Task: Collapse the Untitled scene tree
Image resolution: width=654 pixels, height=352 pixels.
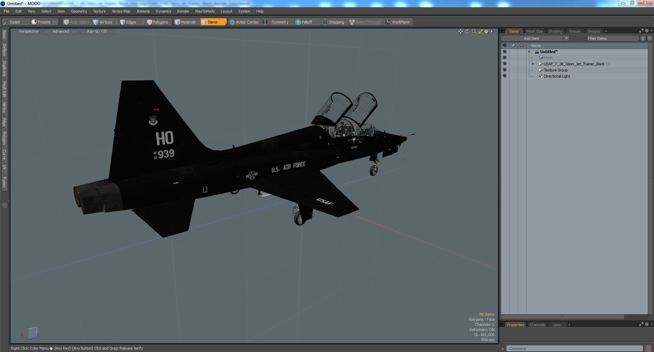Action: tap(529, 52)
